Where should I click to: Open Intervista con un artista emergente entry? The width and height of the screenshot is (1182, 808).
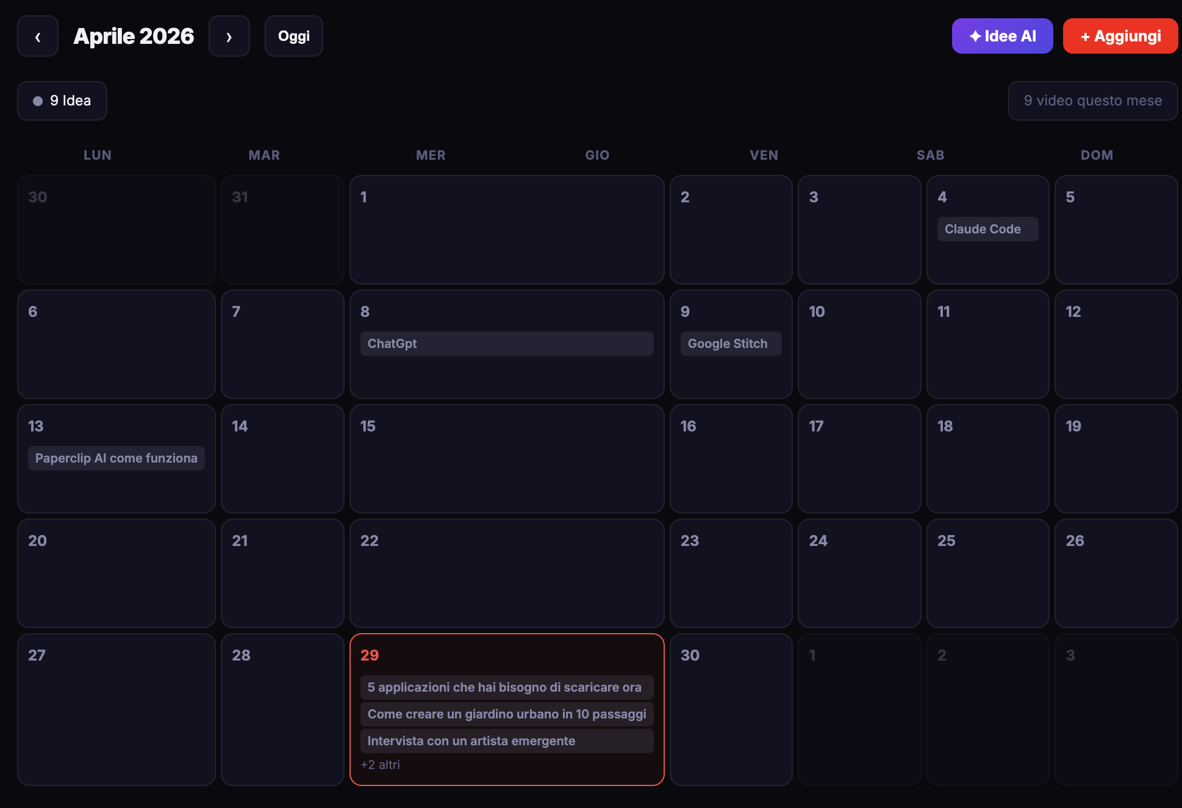click(506, 742)
